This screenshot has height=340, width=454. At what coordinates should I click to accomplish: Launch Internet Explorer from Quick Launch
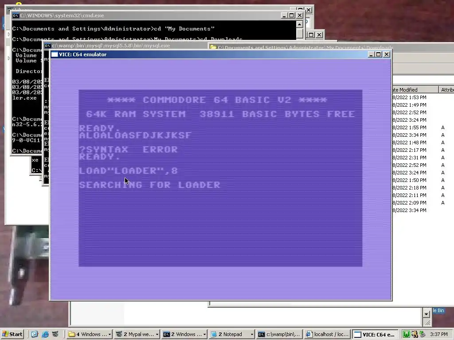[x=45, y=334]
